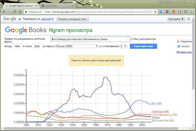Click the new tab button
The width and height of the screenshot is (196, 131).
point(80,6)
